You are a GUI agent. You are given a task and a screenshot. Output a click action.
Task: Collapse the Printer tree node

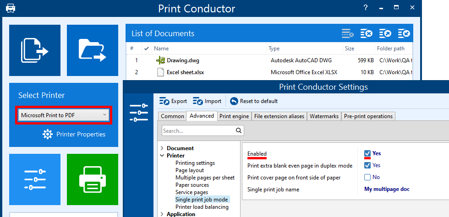pos(162,156)
